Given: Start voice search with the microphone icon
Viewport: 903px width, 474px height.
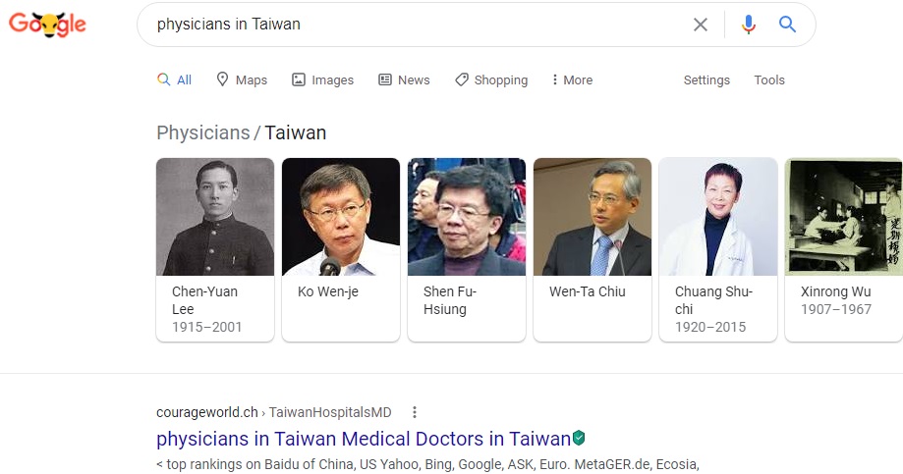Looking at the screenshot, I should pos(748,25).
